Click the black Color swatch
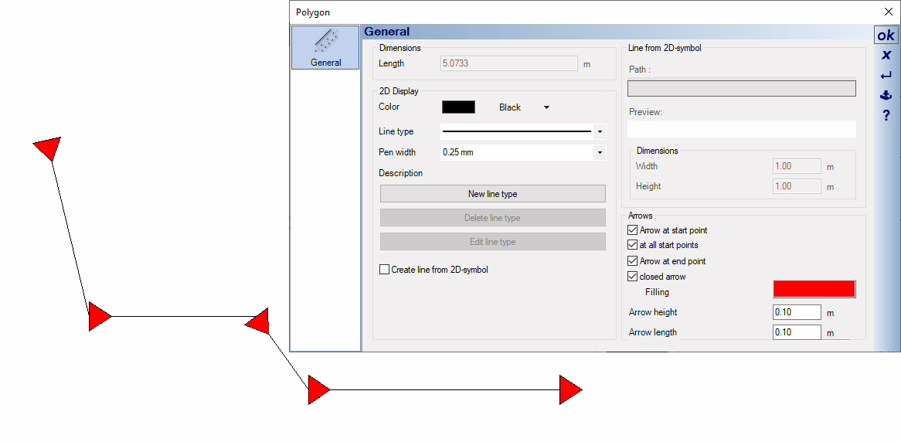 point(458,107)
